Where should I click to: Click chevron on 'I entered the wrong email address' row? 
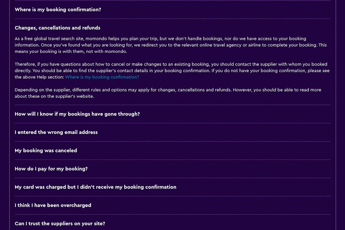[x=327, y=132]
